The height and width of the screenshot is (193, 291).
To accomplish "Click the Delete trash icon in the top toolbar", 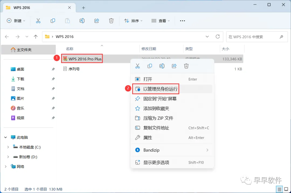I will click(x=111, y=21).
